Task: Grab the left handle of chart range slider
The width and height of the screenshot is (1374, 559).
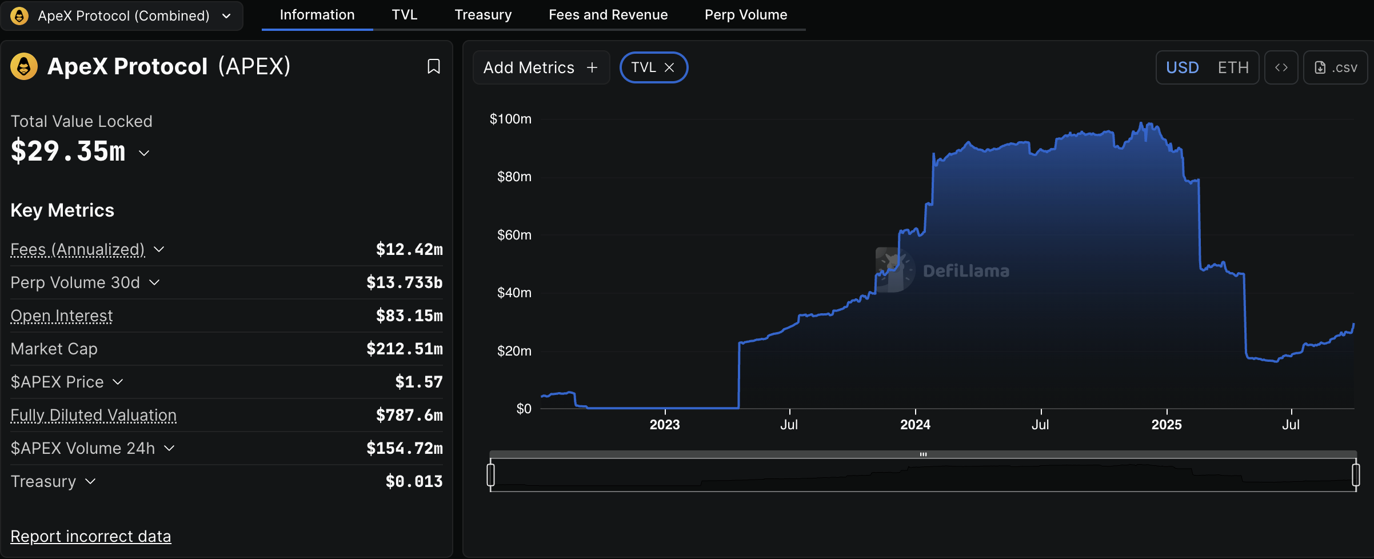Action: [490, 475]
